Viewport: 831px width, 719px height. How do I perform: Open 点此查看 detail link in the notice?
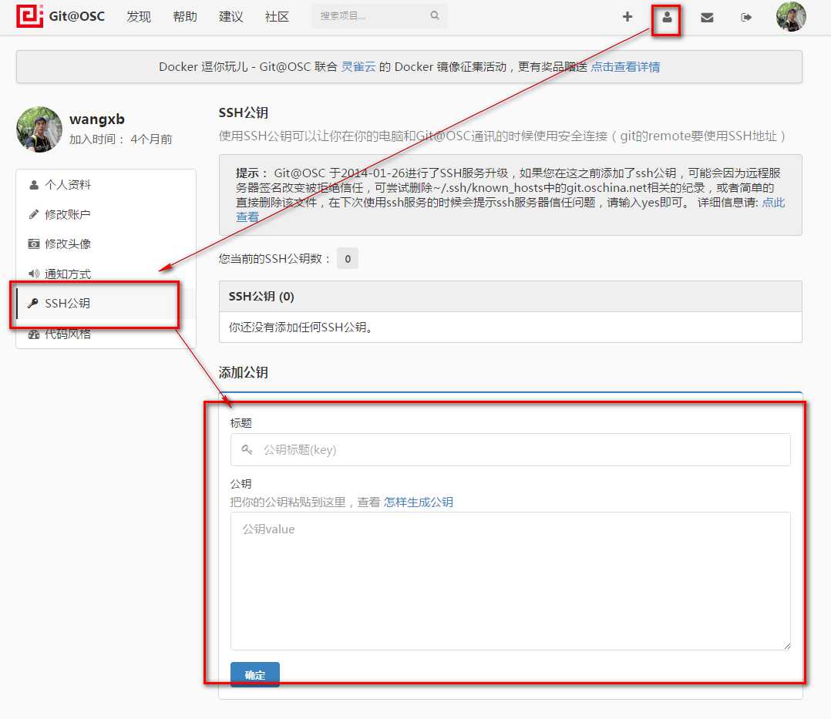(773, 203)
